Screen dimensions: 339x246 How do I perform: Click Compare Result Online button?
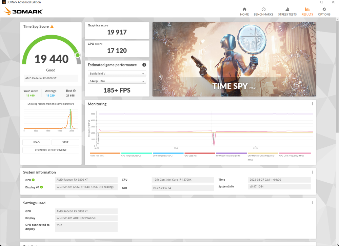click(x=51, y=150)
